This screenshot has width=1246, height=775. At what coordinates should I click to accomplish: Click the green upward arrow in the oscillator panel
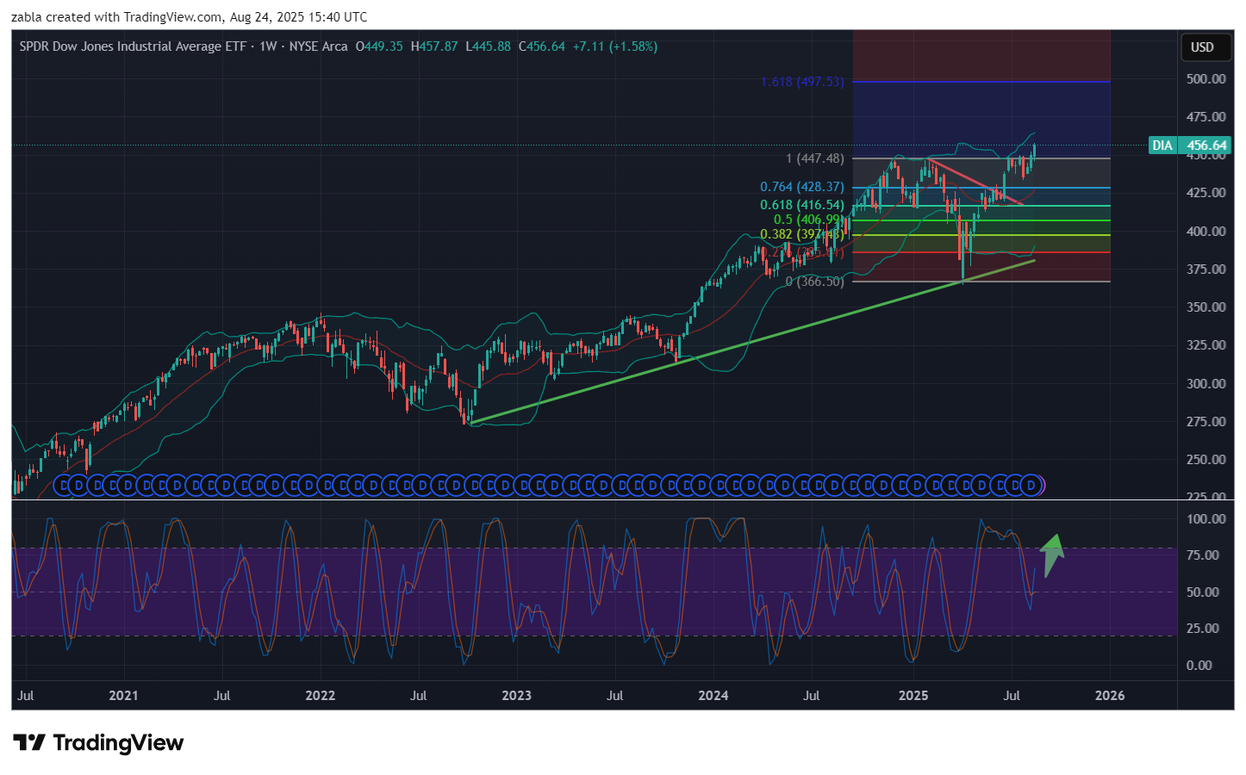tap(1051, 554)
